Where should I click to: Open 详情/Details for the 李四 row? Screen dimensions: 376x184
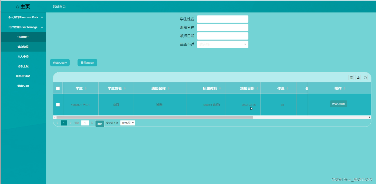point(339,104)
